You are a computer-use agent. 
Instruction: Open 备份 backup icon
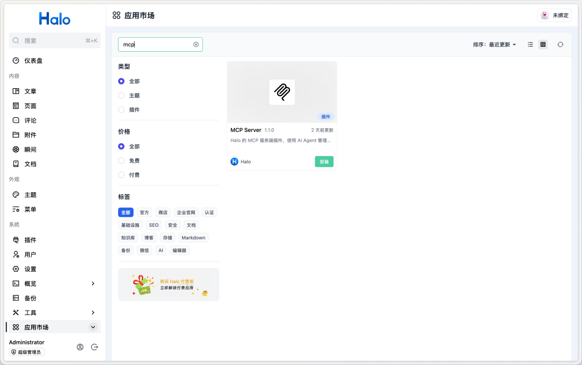16,298
